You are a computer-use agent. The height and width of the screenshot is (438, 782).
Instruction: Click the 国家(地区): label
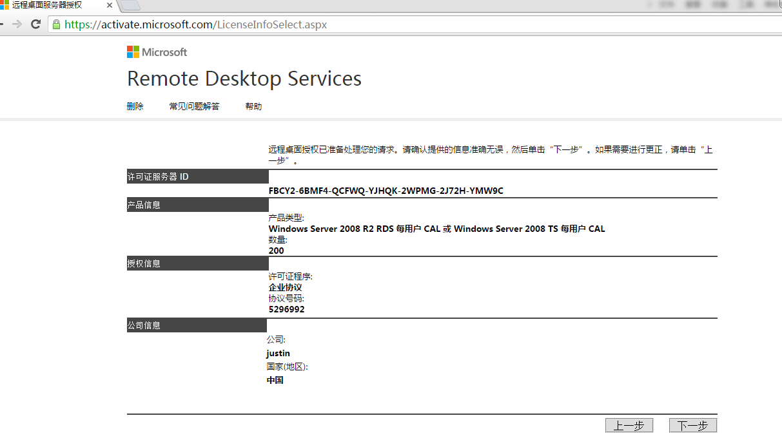[x=288, y=367]
